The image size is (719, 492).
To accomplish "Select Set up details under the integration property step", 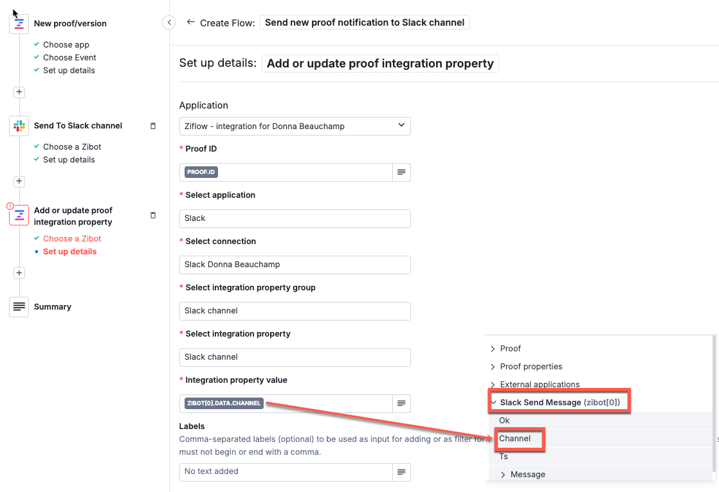I will (x=69, y=251).
